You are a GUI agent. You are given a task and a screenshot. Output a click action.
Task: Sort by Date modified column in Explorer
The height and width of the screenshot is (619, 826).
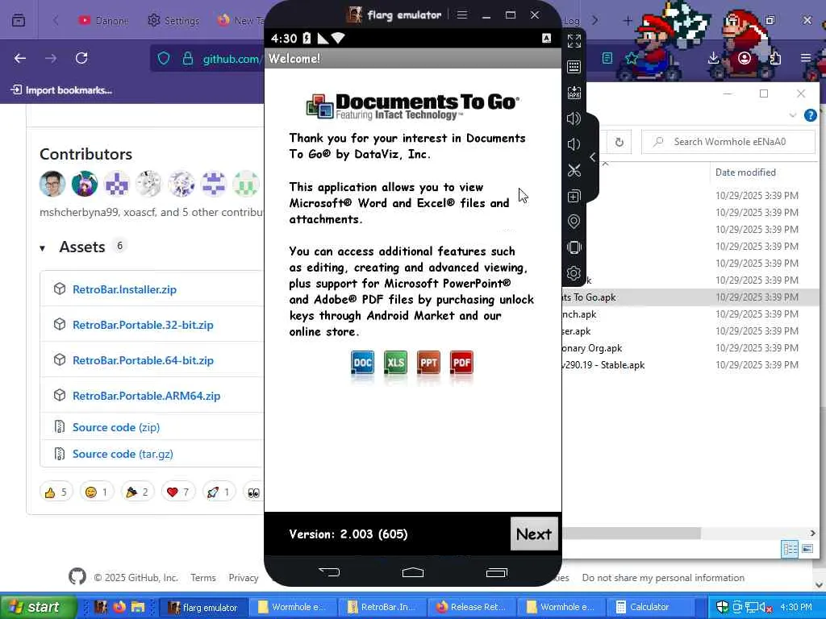pos(745,172)
